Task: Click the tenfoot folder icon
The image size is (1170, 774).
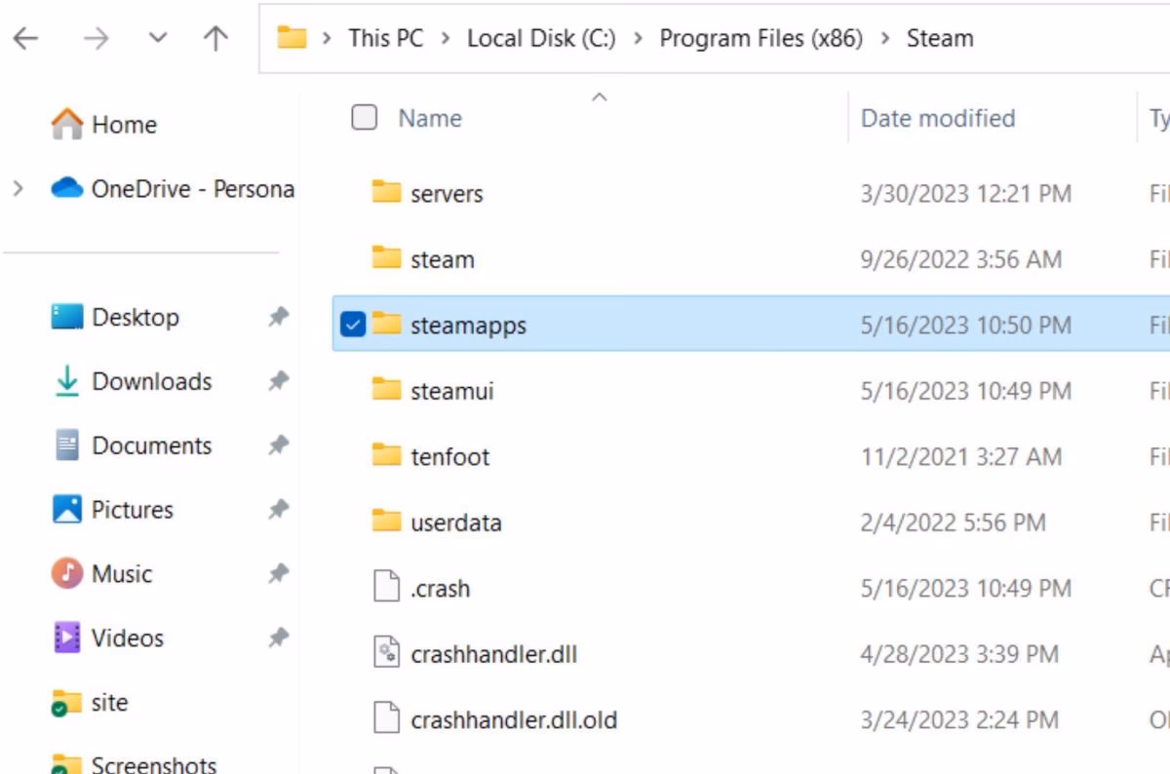Action: tap(387, 455)
